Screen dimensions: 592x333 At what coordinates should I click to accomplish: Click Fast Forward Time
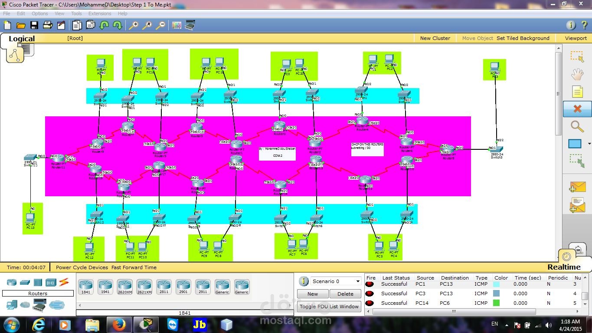(x=134, y=267)
